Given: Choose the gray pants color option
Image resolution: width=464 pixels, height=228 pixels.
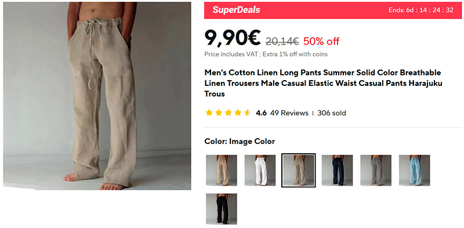Looking at the screenshot, I should pos(376,170).
